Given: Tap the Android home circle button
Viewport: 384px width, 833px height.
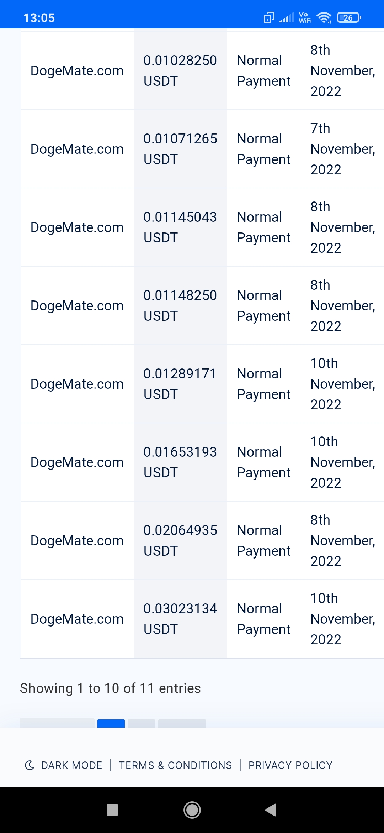Looking at the screenshot, I should [192, 810].
